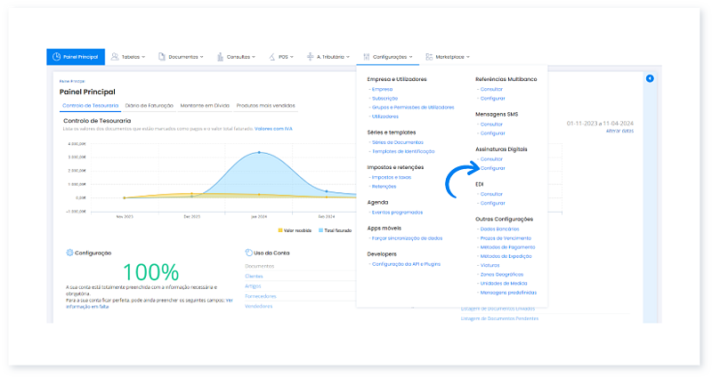Click the Valores com IVA link
This screenshot has width=712, height=378.
point(274,128)
